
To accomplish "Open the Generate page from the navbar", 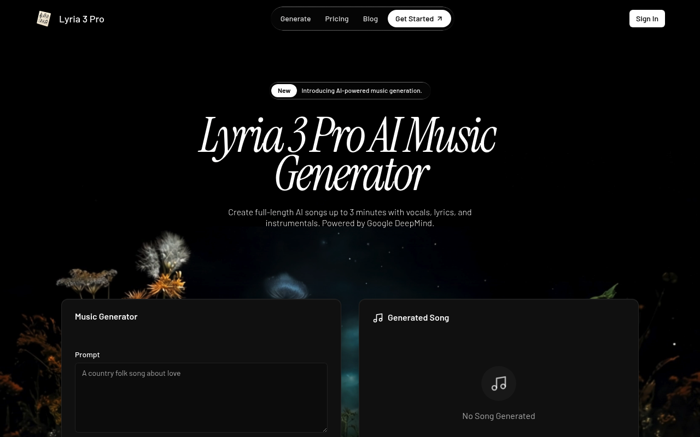I will coord(295,18).
